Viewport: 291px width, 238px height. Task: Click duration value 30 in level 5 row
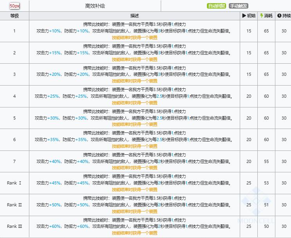(284, 118)
